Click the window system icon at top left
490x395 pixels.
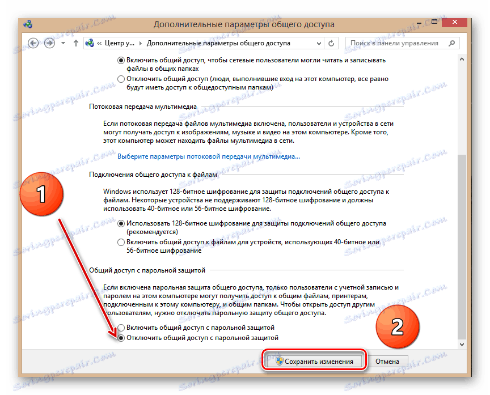pyautogui.click(x=27, y=23)
